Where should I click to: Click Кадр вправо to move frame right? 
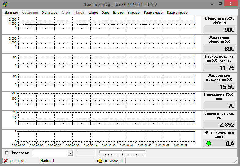[x=177, y=13]
